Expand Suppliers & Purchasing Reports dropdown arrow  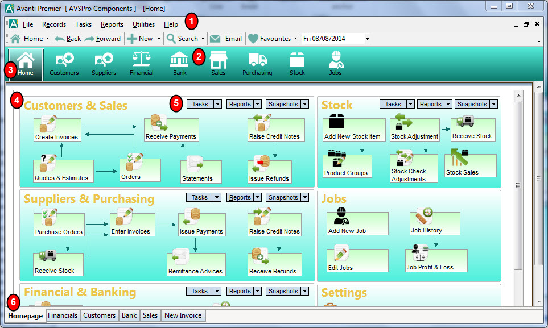pos(257,197)
